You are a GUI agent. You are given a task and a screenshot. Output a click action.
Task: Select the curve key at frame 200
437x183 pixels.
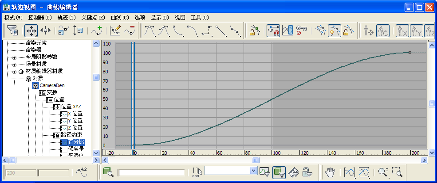(409, 53)
